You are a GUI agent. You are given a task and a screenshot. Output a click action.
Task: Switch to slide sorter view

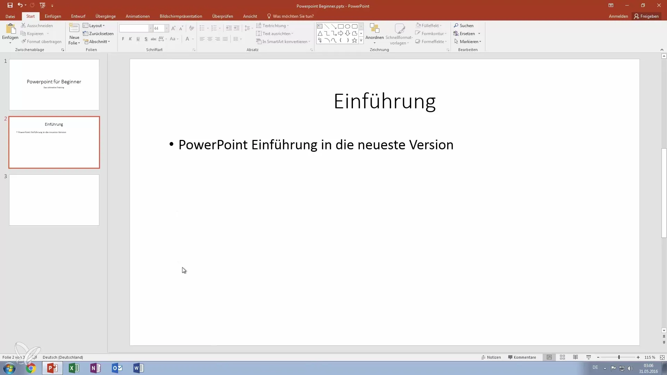pyautogui.click(x=562, y=357)
